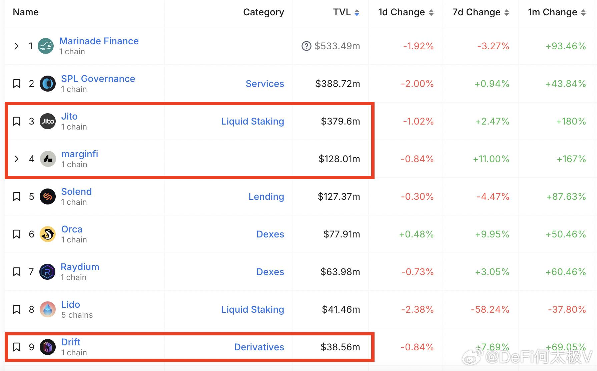Click the $41.46m TVL value
This screenshot has width=597, height=371.
[x=341, y=309]
